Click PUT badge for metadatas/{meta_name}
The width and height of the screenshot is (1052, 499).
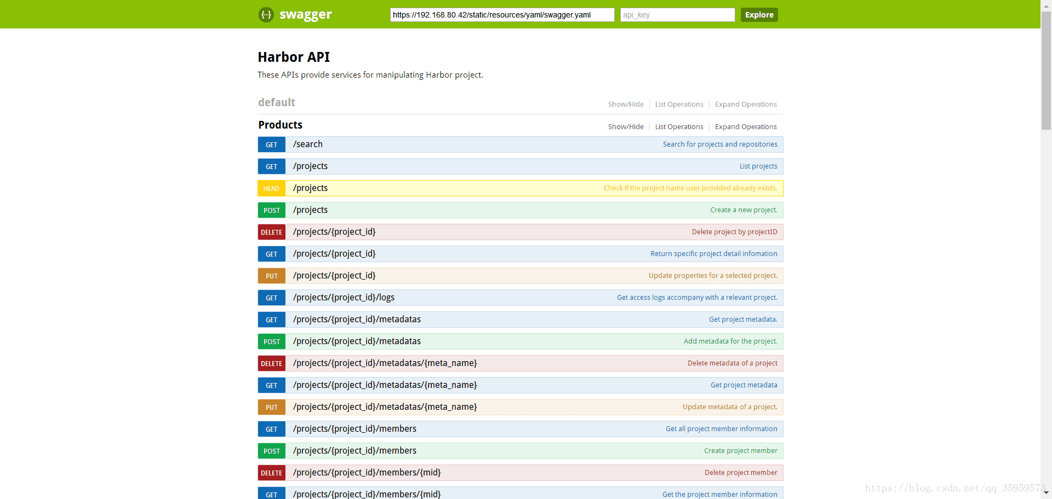tap(272, 407)
